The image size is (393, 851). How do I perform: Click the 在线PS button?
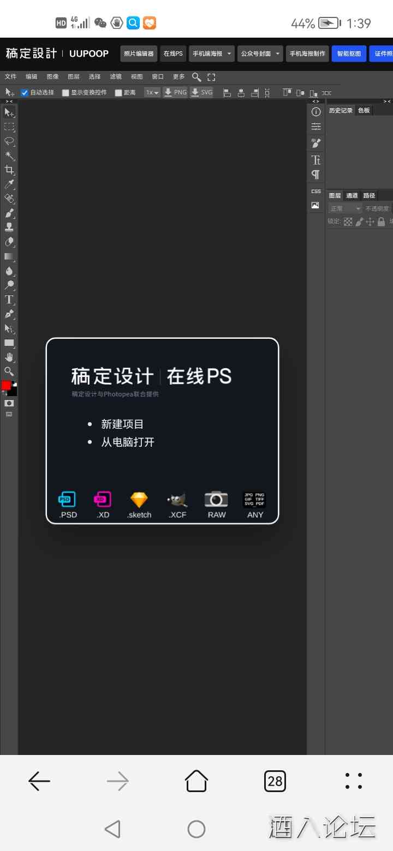click(173, 53)
